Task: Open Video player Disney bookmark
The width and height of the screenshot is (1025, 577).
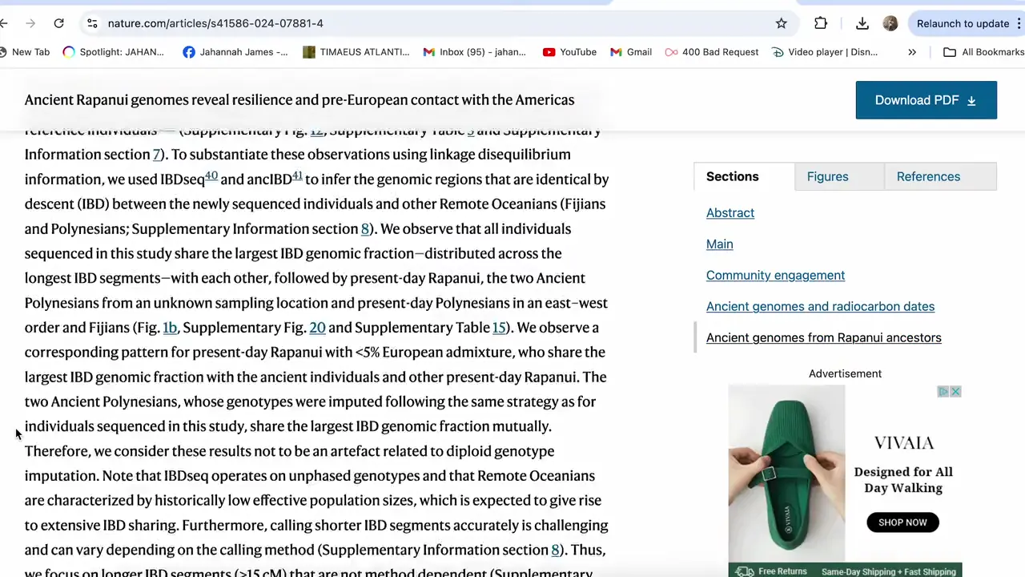Action: [825, 52]
